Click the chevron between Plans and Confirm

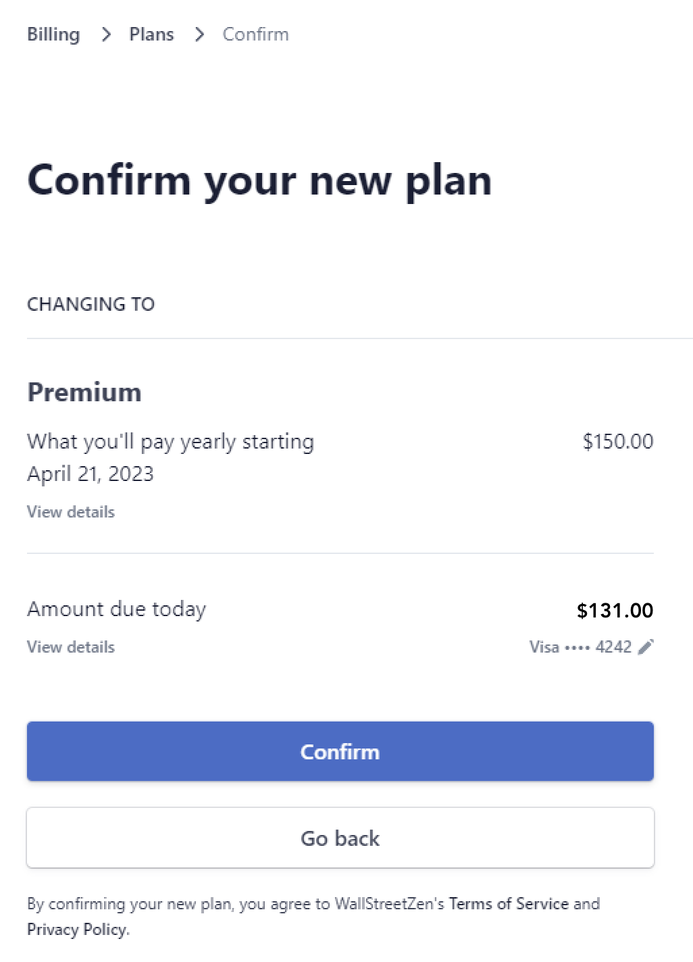(x=199, y=34)
